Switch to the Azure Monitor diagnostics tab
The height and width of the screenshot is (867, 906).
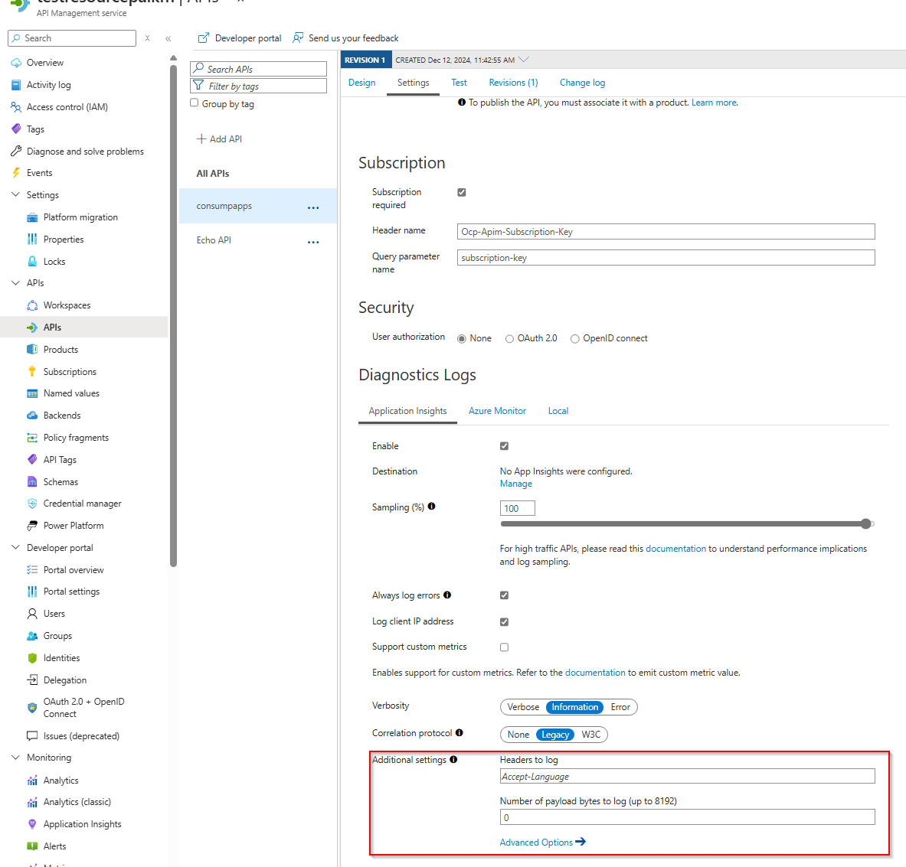point(497,411)
